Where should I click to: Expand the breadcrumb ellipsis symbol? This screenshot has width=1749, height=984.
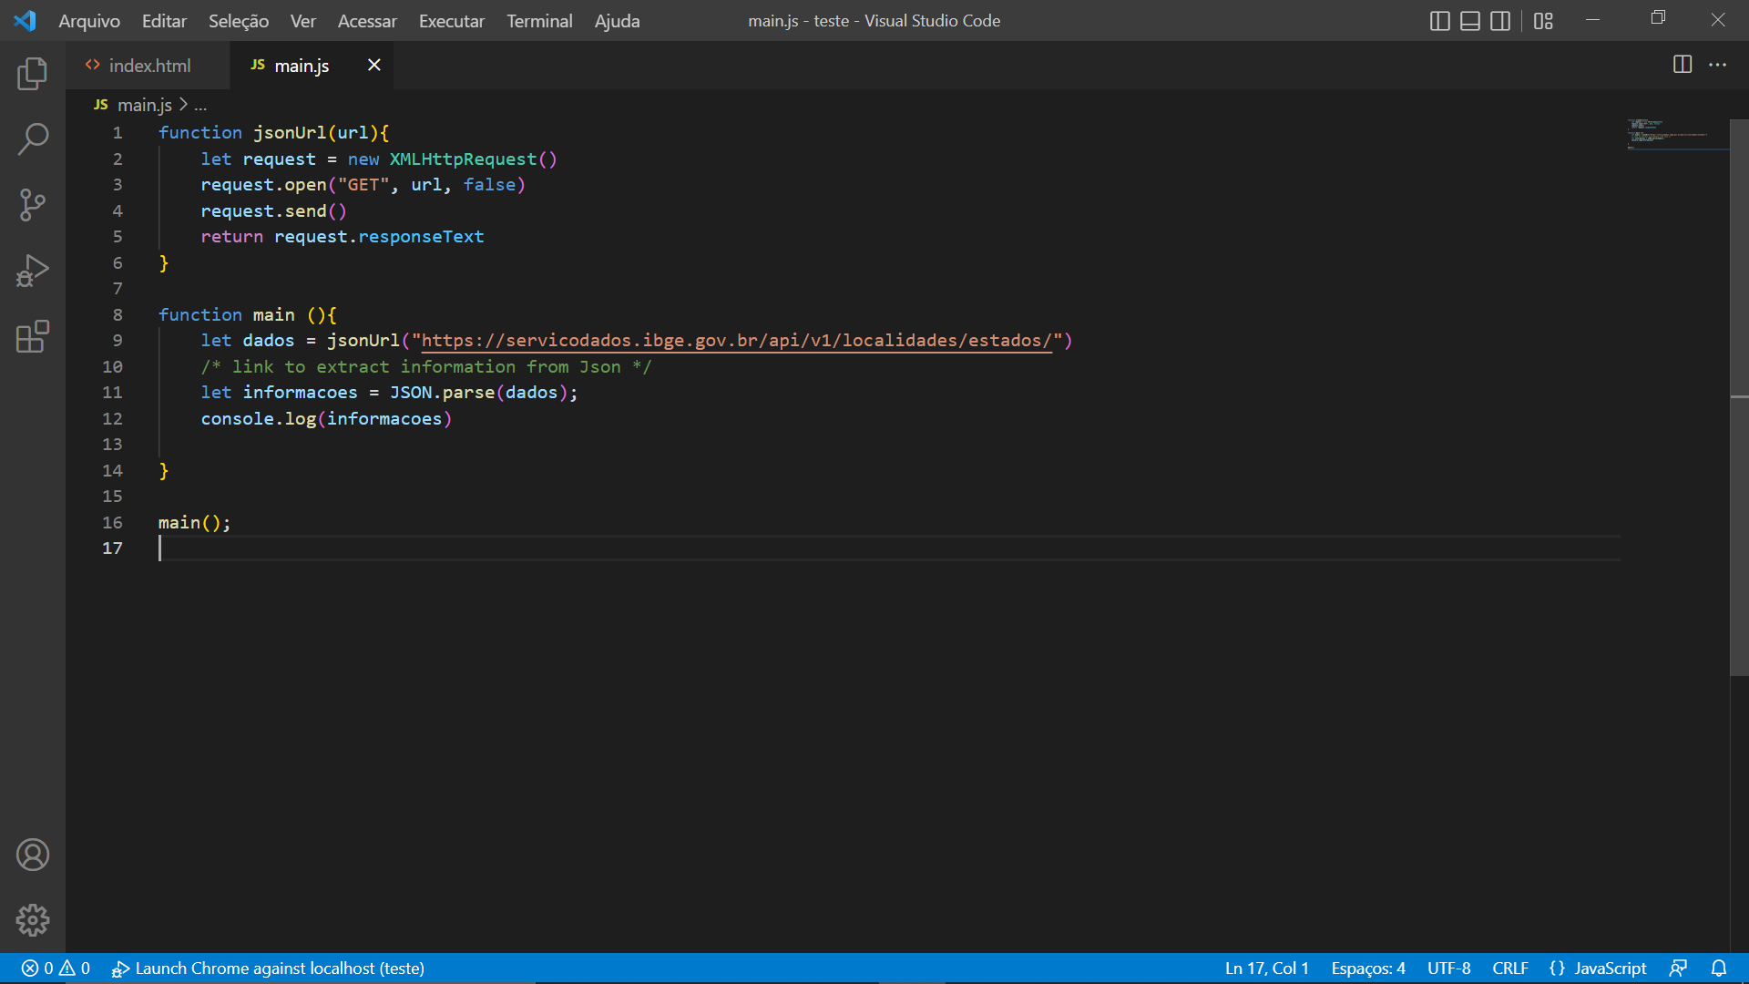pyautogui.click(x=200, y=106)
